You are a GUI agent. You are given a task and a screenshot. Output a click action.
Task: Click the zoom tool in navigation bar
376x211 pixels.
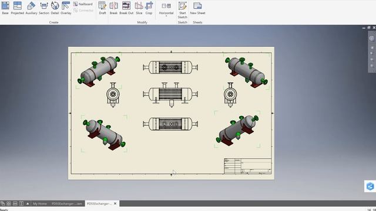tap(372, 53)
